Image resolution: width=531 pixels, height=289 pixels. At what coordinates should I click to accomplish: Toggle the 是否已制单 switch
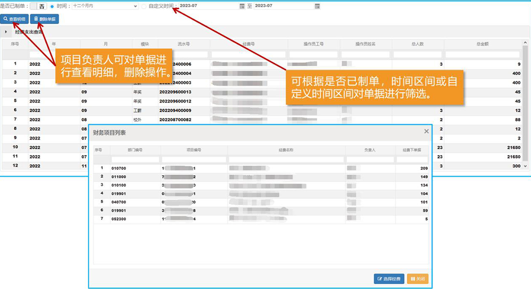[38, 6]
